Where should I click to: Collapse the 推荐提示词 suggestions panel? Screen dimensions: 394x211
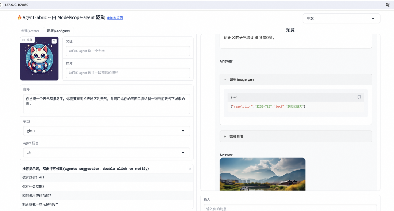point(190,168)
